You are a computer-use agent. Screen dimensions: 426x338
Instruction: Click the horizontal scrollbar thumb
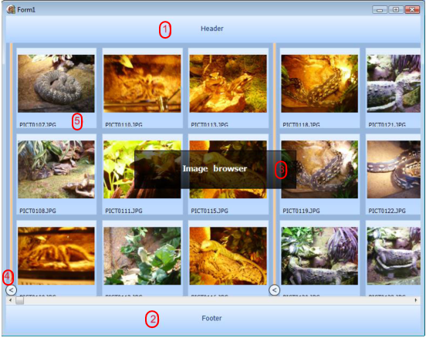click(20, 300)
